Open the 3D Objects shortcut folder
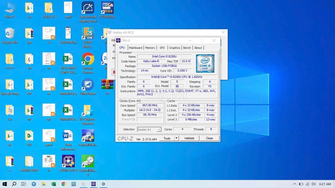335x188 pixels. (x=88, y=114)
